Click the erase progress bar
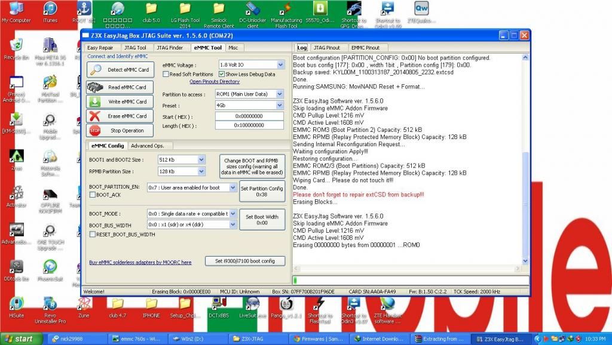The height and width of the screenshot is (345, 612). coord(411,280)
